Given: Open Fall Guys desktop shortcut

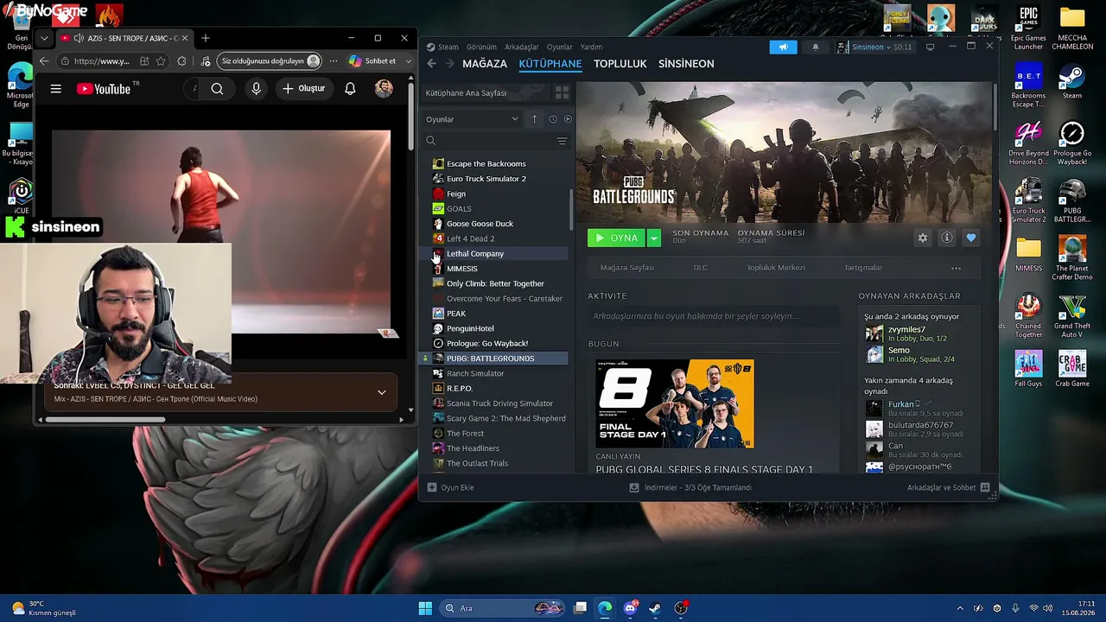Looking at the screenshot, I should click(x=1028, y=369).
